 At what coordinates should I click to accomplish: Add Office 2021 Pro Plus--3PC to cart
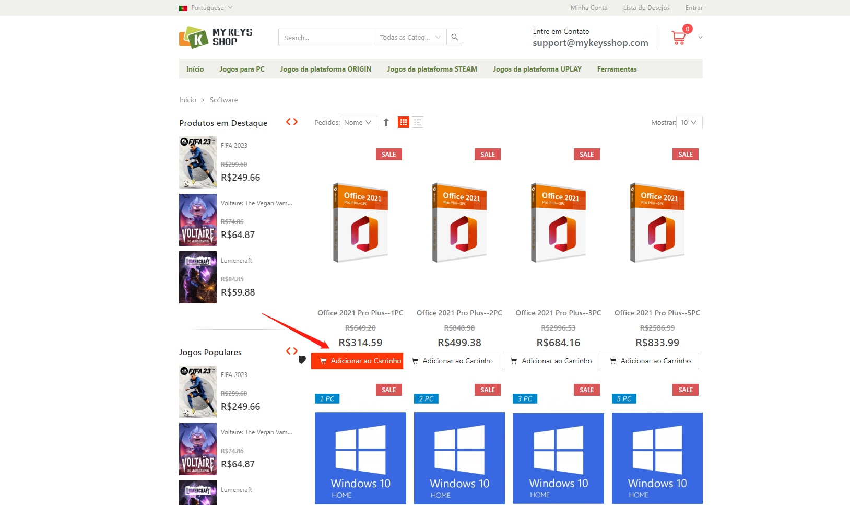(551, 361)
